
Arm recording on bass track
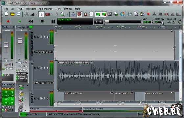(x=48, y=99)
